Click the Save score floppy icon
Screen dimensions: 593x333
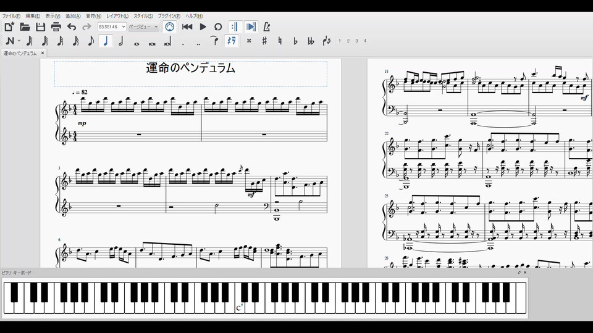click(x=41, y=27)
